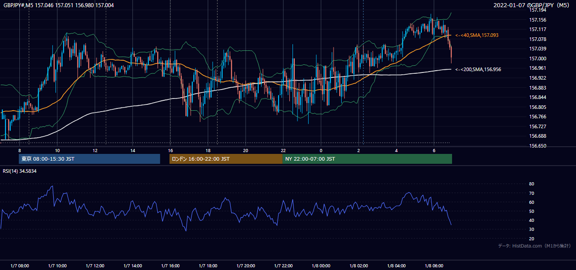Click the 157.117 price axis value
576x270 pixels.
click(x=537, y=29)
